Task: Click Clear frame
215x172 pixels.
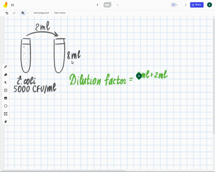Action: 60,13
